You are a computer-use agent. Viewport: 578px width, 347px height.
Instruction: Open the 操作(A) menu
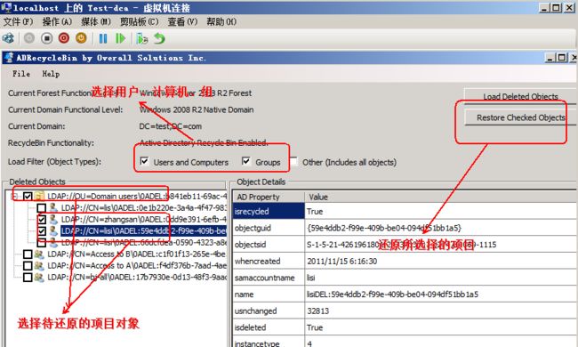point(57,21)
